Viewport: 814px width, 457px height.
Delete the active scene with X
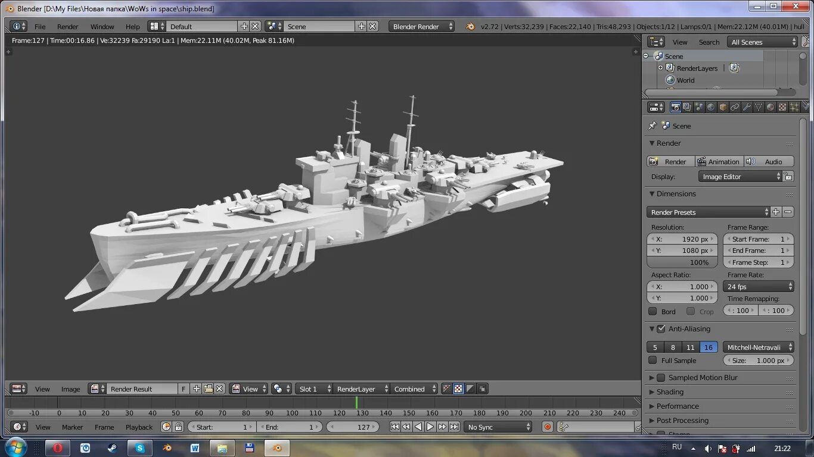coord(372,26)
